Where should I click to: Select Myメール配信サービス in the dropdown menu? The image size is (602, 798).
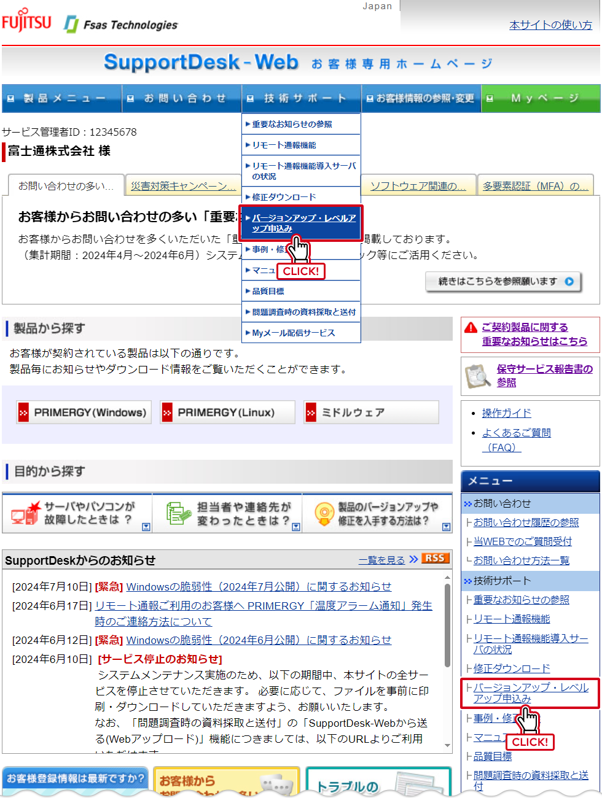301,333
